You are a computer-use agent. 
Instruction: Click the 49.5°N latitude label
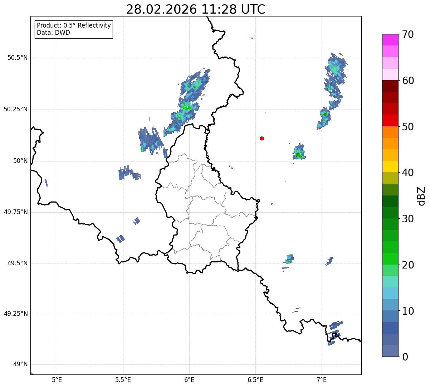tap(18, 263)
